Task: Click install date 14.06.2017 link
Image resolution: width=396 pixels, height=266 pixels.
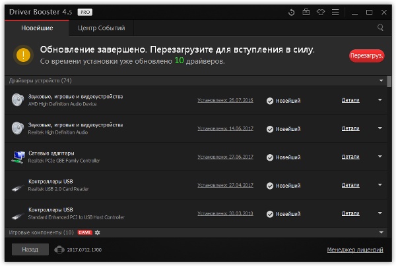Action: coord(225,128)
